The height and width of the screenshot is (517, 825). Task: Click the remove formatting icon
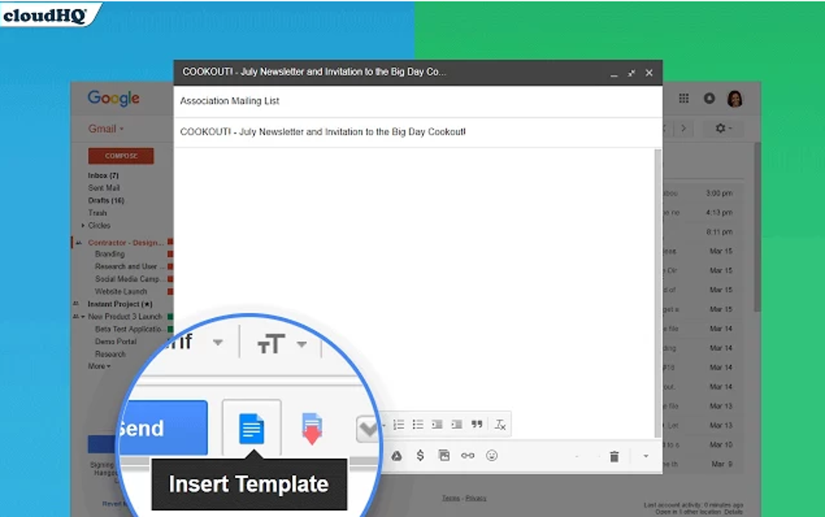click(501, 424)
